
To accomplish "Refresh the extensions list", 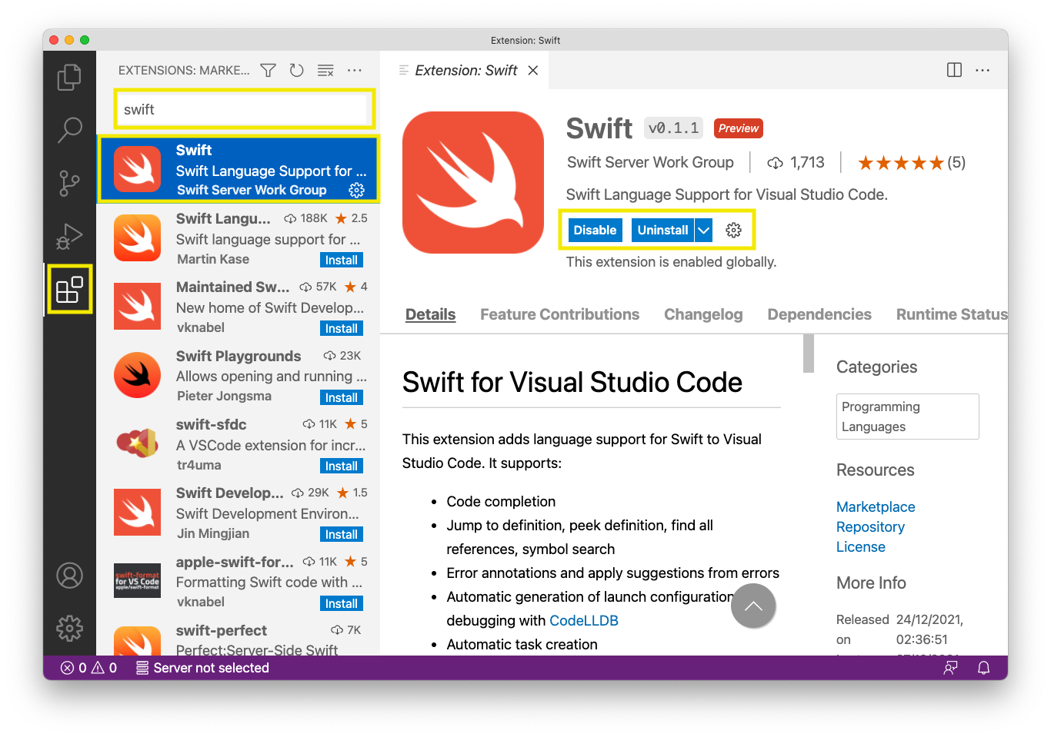I will pos(296,71).
